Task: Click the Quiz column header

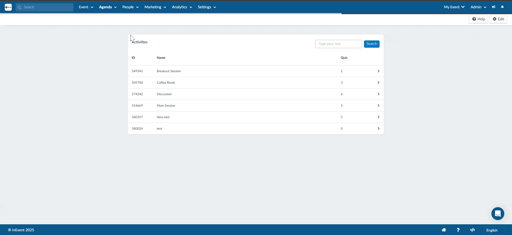Action: [344, 58]
